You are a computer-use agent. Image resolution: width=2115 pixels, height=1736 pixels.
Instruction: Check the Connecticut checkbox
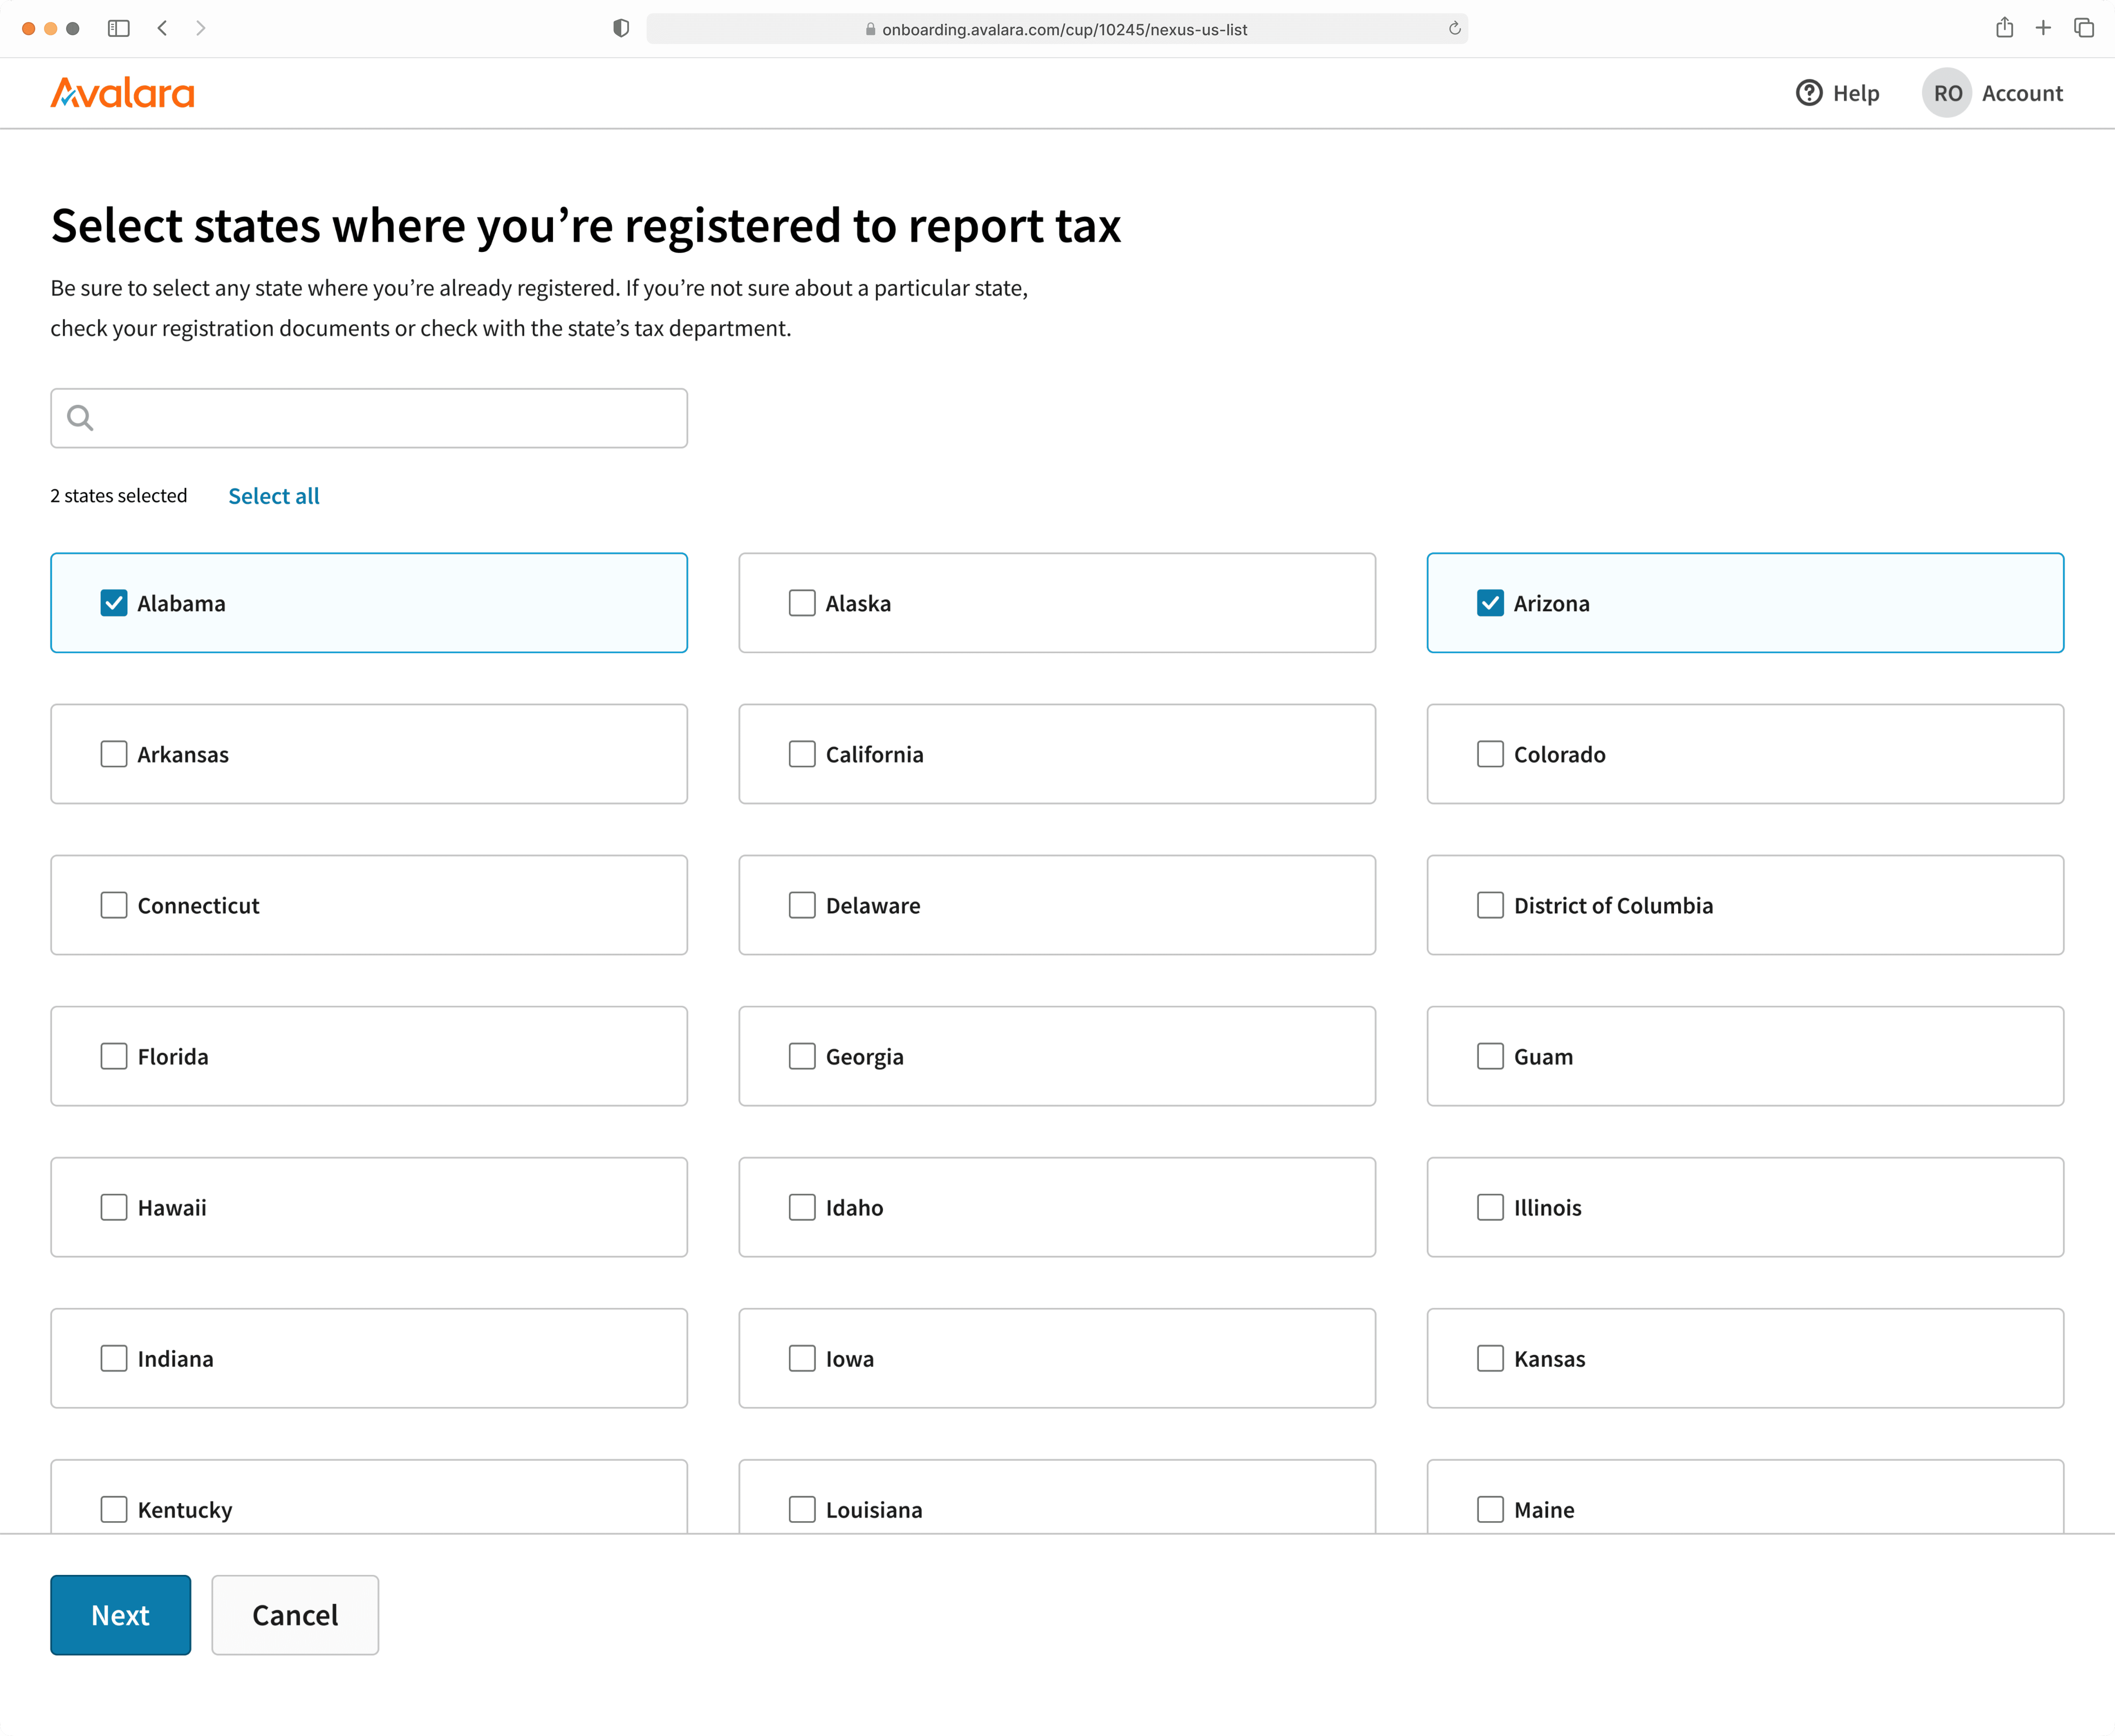tap(114, 905)
